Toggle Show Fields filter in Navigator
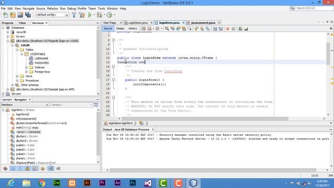This screenshot has width=334, height=188. tap(13, 169)
